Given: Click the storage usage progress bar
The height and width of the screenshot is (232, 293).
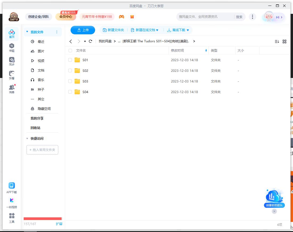Looking at the screenshot, I should (x=43, y=219).
